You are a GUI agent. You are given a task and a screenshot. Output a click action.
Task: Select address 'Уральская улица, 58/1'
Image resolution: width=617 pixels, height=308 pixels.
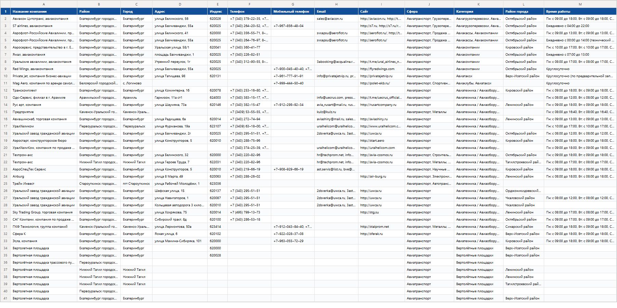pyautogui.click(x=180, y=47)
